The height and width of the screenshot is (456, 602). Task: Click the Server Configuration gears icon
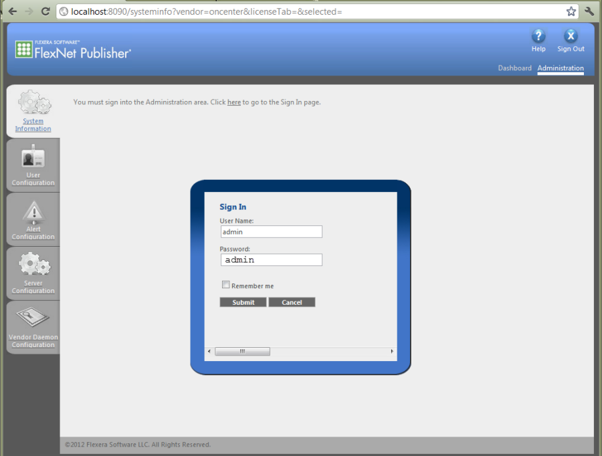coord(35,264)
